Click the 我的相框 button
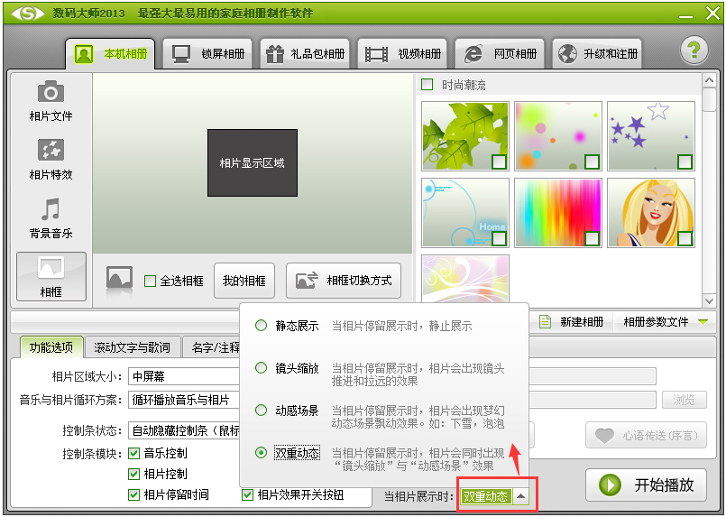Screen dimensions: 726x517 [x=244, y=281]
